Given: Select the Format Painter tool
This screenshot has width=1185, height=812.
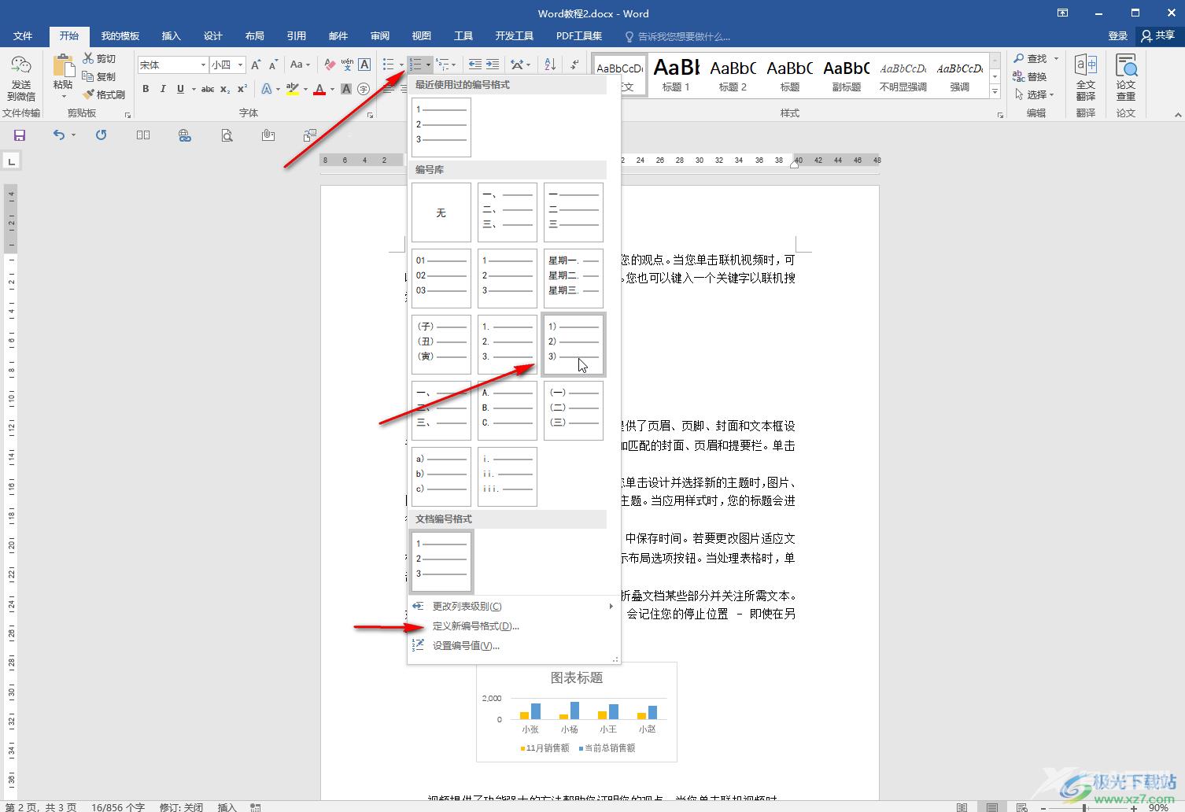Looking at the screenshot, I should point(104,94).
